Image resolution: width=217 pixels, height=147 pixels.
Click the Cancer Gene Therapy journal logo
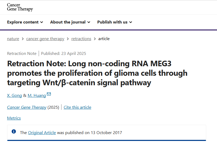click(20, 7)
